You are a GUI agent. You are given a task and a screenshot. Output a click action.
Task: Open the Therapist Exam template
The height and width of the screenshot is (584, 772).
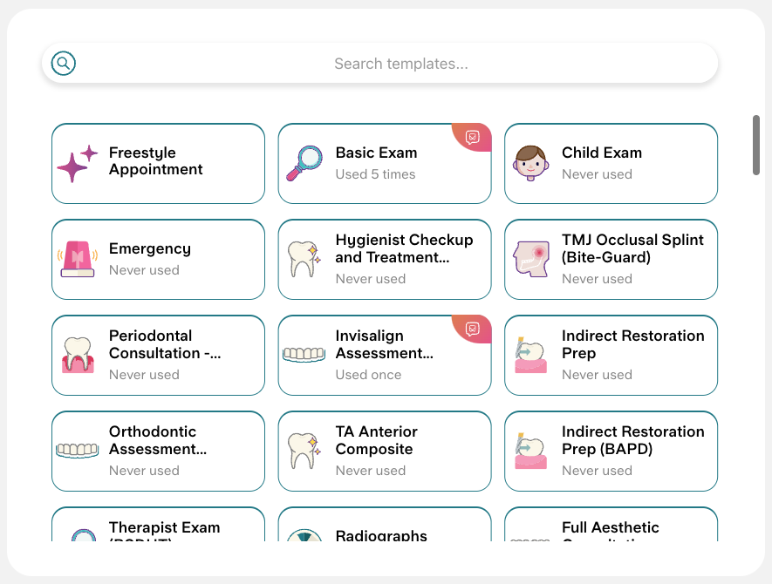tap(158, 525)
